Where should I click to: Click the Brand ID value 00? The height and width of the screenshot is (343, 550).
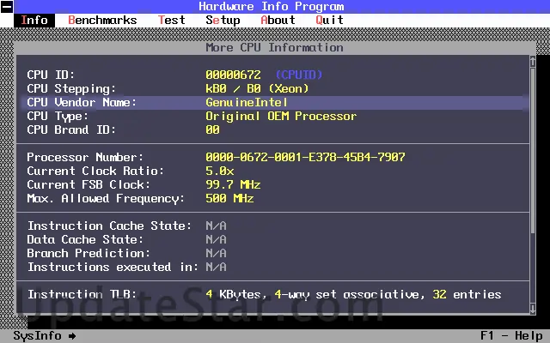[213, 129]
